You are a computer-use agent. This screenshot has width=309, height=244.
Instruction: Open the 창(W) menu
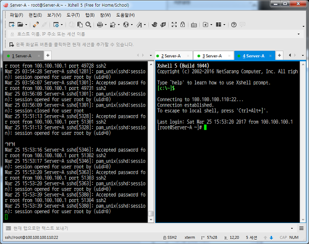coord(105,15)
